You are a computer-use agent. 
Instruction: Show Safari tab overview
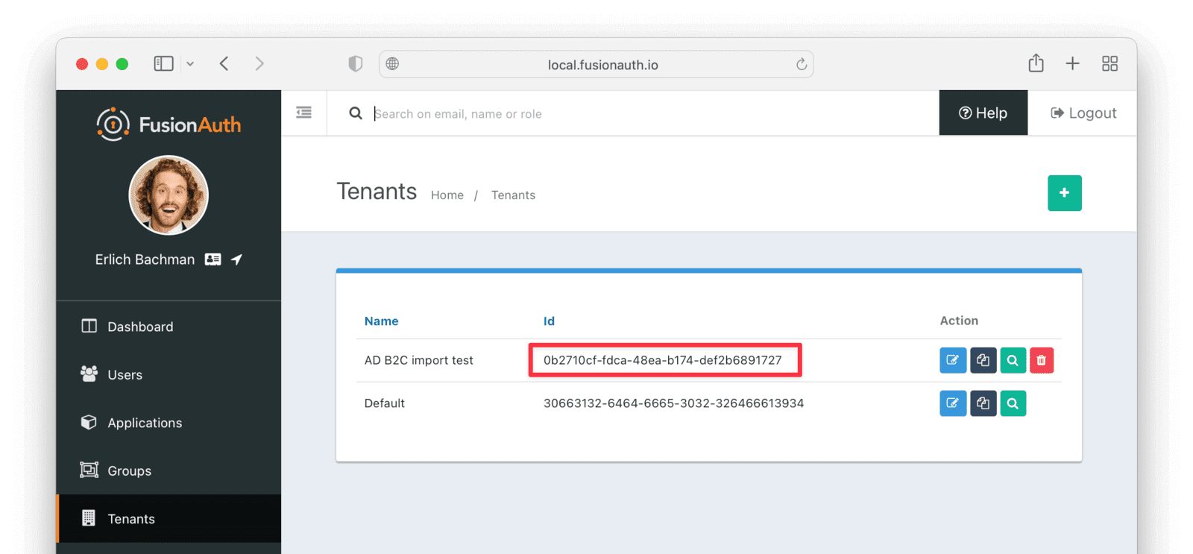pos(1109,63)
